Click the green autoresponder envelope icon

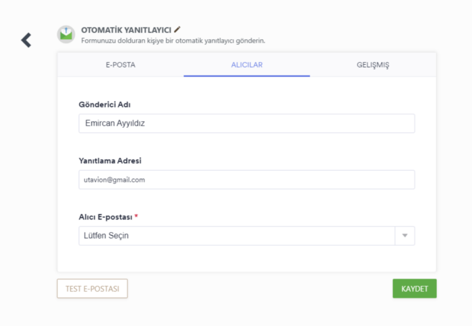tap(65, 34)
